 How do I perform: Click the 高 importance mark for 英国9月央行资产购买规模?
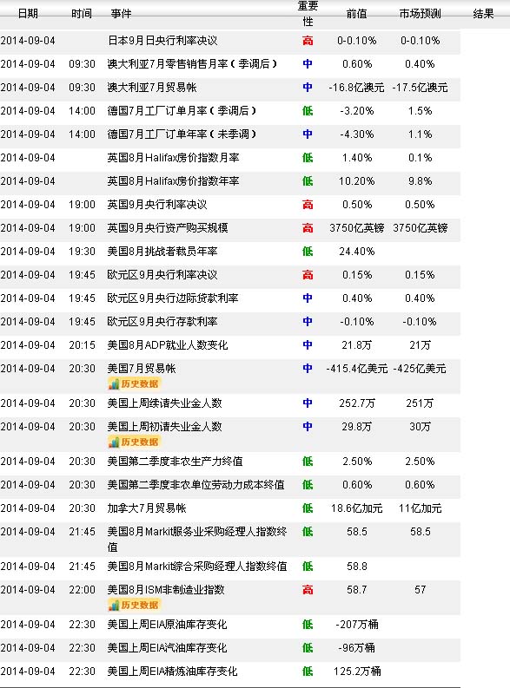pyautogui.click(x=308, y=228)
